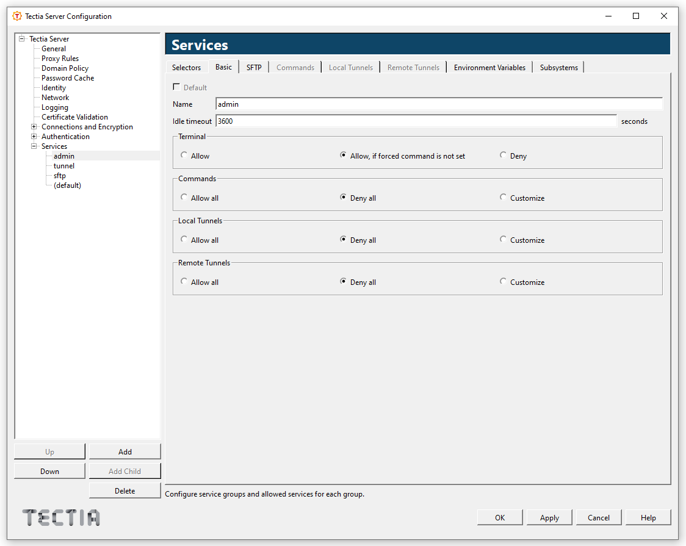Select Logging in the tree
The height and width of the screenshot is (546, 686).
(x=55, y=107)
